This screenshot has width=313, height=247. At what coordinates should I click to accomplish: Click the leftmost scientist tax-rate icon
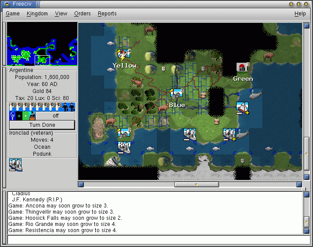(x=13, y=107)
